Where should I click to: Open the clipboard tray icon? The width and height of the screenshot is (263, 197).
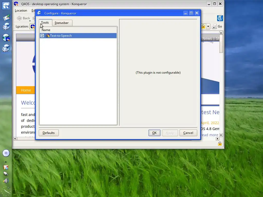tap(6, 167)
